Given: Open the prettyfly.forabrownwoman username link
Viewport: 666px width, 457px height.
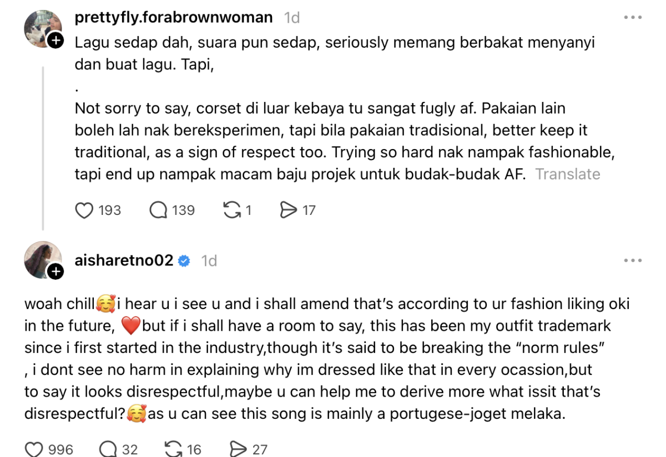Looking at the screenshot, I should (x=174, y=18).
